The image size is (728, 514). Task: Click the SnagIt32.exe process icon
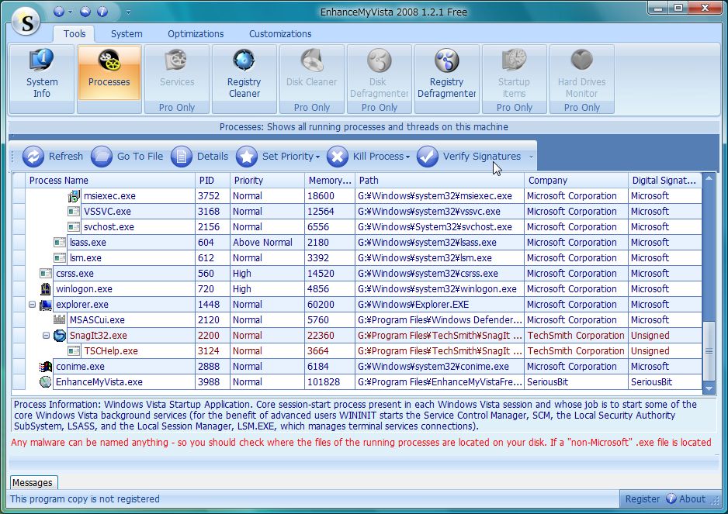coord(60,336)
